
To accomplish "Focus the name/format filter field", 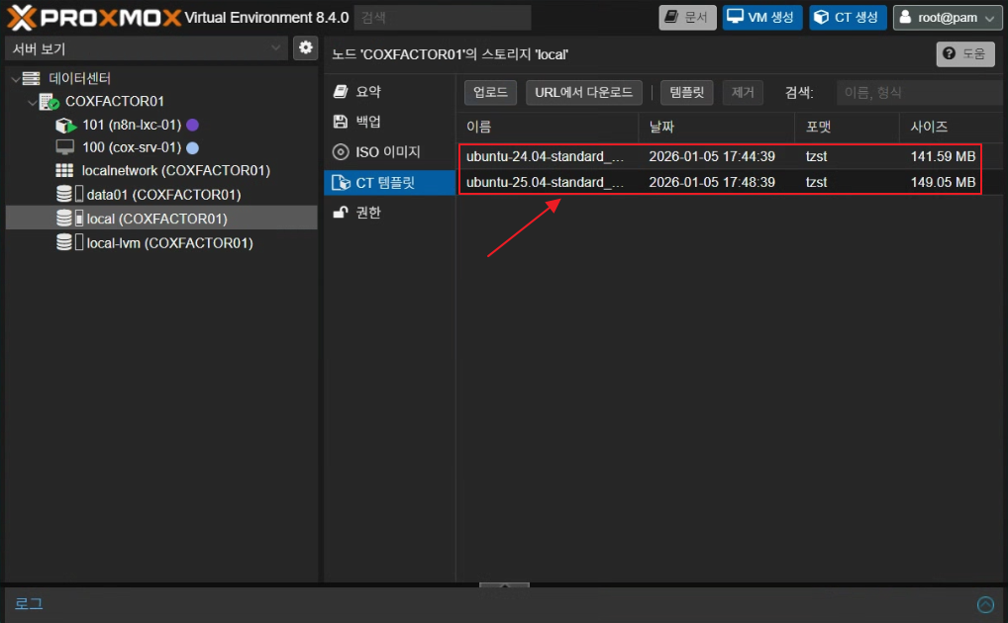I will click(x=919, y=93).
